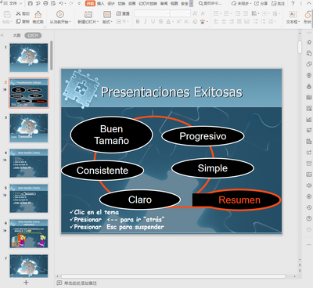The image size is (313, 288).
Task: Click the Save icon in quick toolbar
Action: pos(30,4)
